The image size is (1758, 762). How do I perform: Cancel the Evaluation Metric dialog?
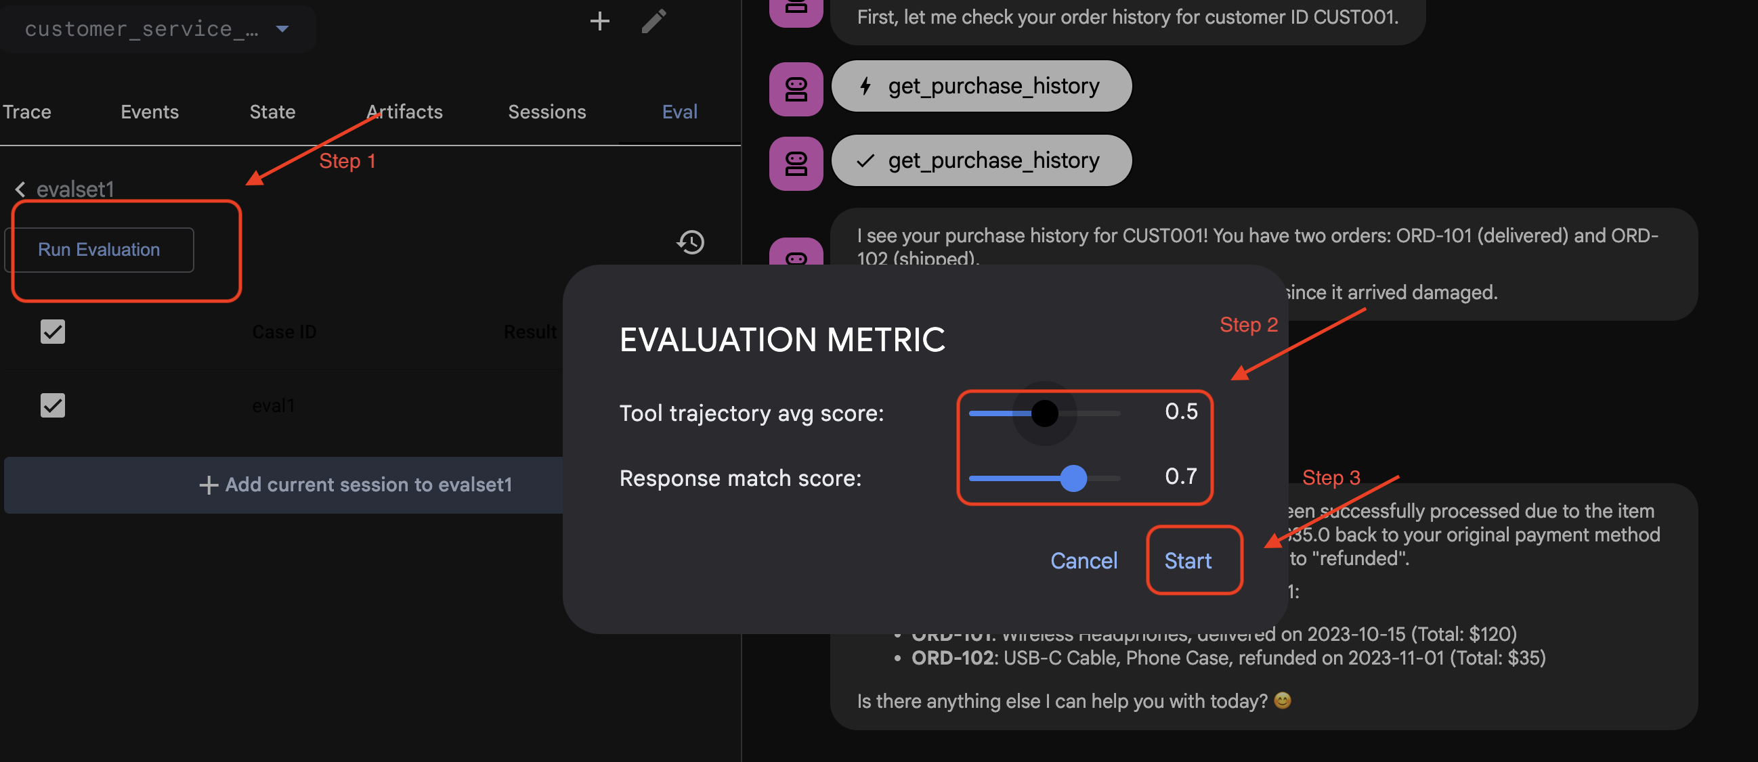pyautogui.click(x=1084, y=560)
